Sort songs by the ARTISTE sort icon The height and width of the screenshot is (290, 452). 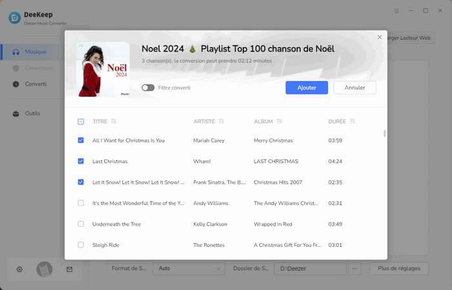coord(221,121)
